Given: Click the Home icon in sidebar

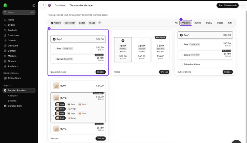Looking at the screenshot, I should coord(5,20).
